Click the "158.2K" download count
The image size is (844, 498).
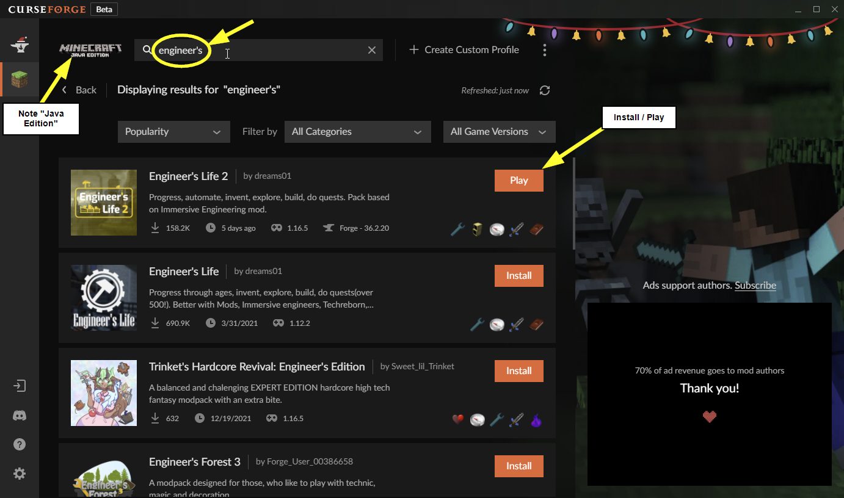pyautogui.click(x=178, y=228)
